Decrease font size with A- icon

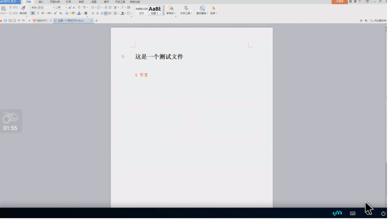(74, 8)
